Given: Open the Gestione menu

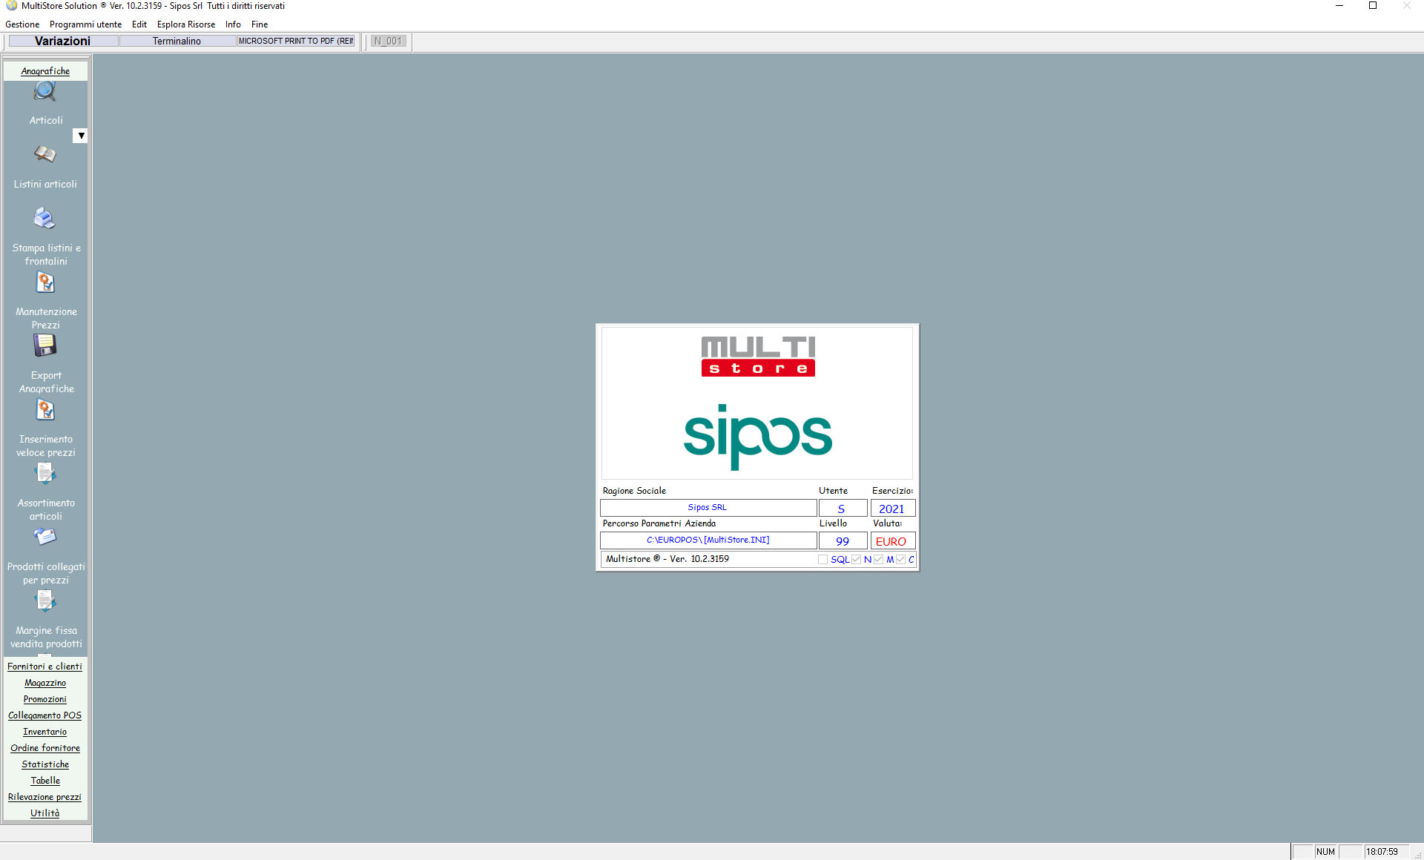Looking at the screenshot, I should (22, 24).
